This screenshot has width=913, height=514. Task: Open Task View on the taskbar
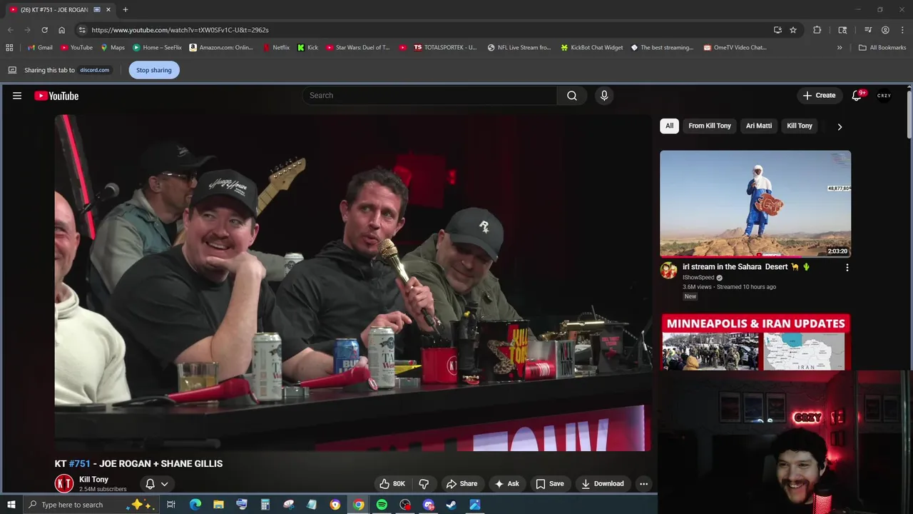click(171, 505)
